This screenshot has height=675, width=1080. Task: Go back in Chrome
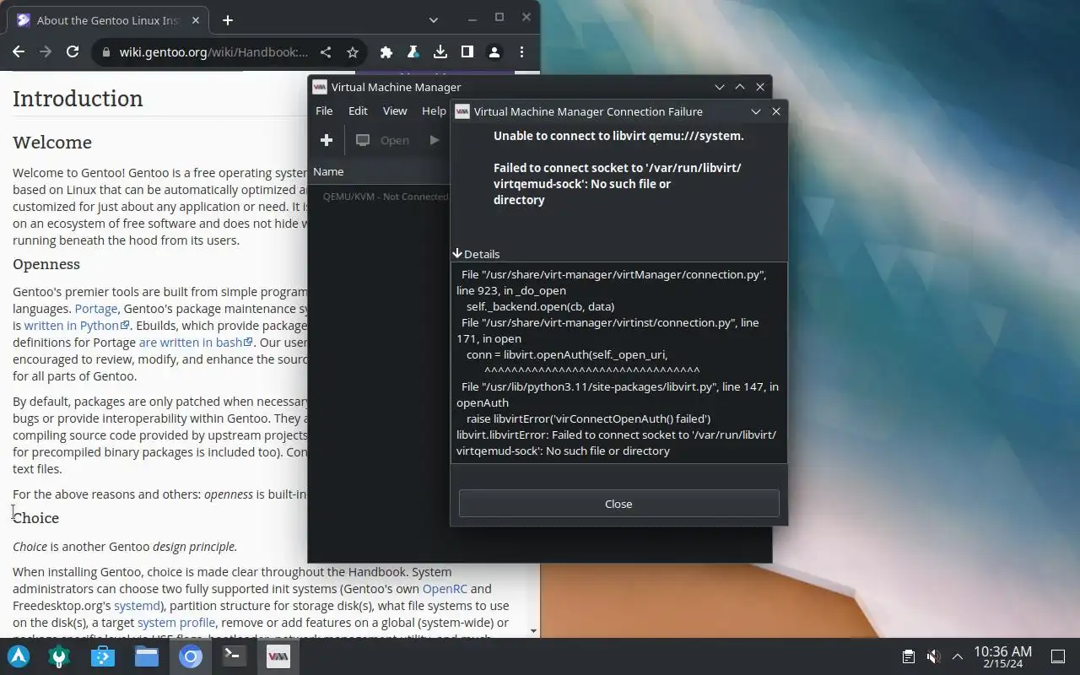coord(19,51)
